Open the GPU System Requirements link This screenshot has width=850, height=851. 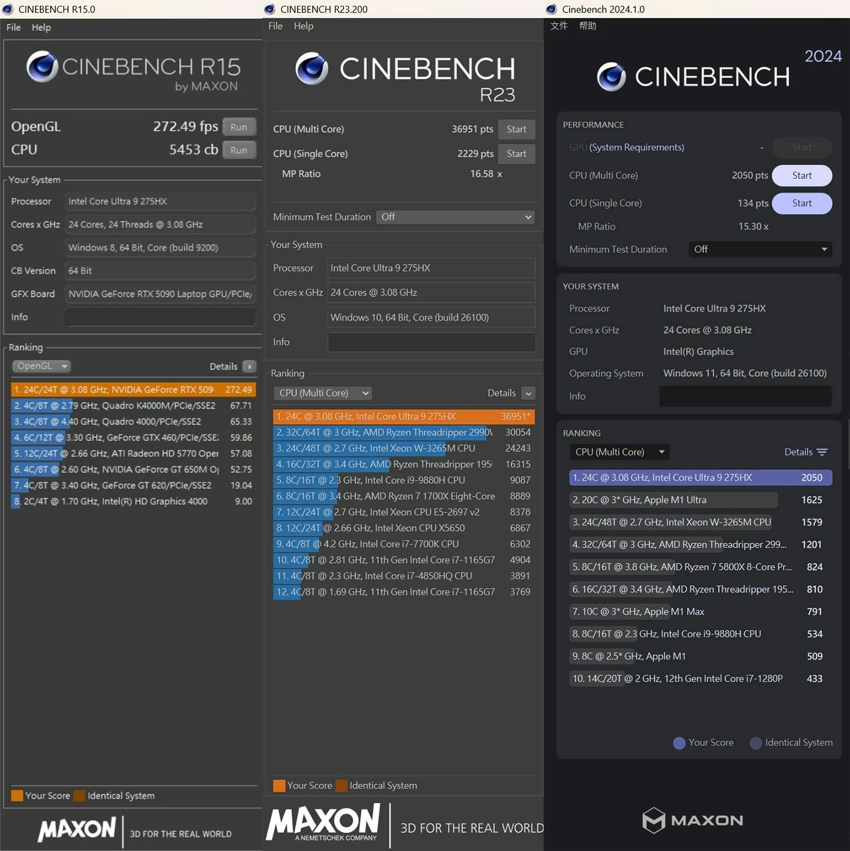(636, 148)
